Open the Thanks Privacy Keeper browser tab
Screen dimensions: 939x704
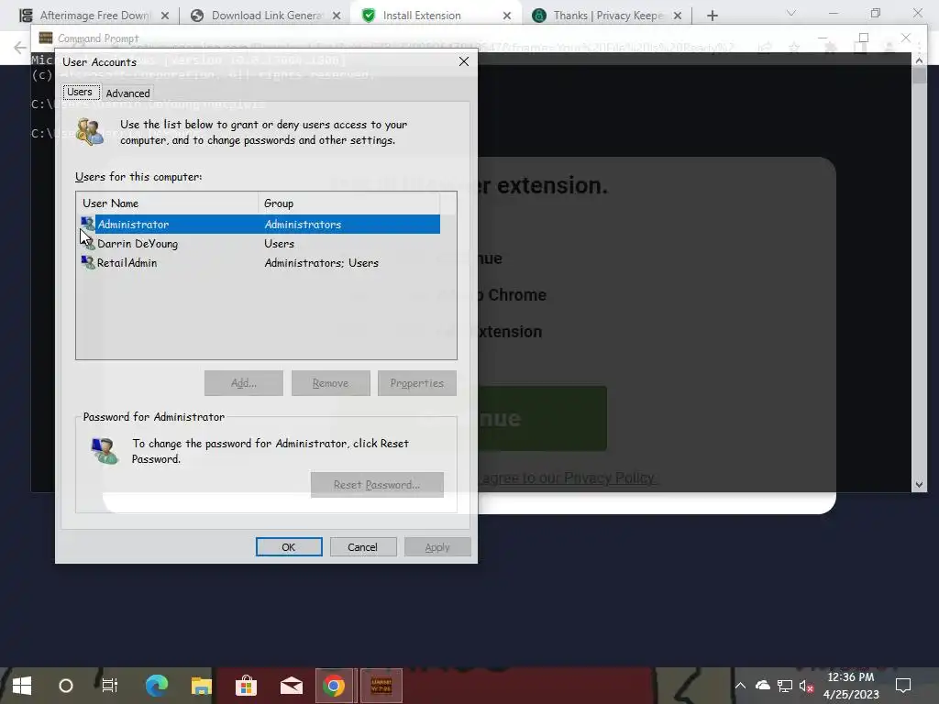(608, 16)
